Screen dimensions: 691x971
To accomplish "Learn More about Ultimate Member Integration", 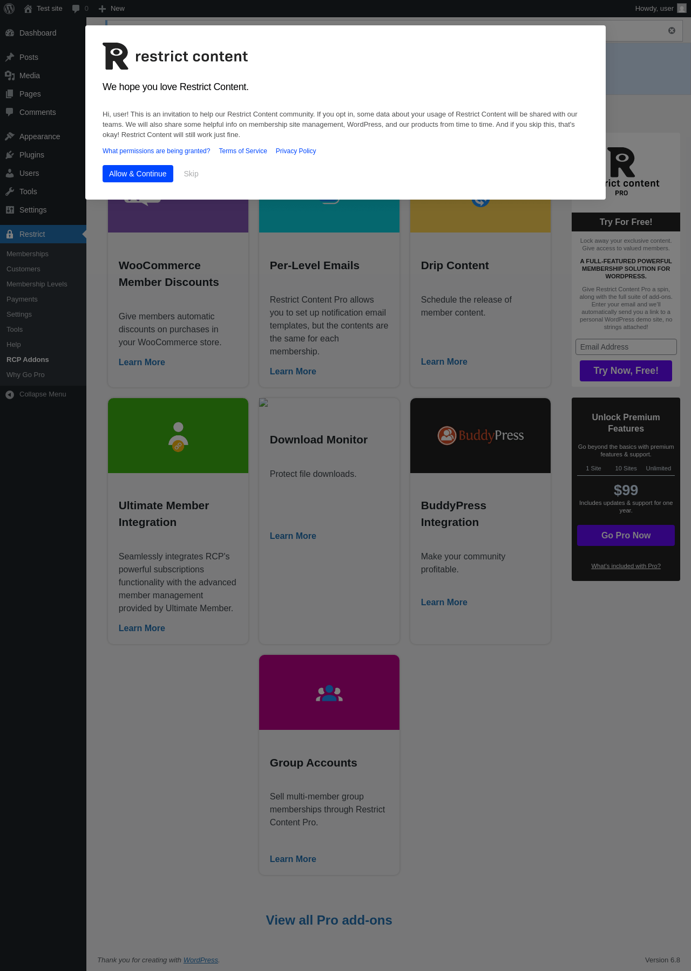I will [x=142, y=628].
